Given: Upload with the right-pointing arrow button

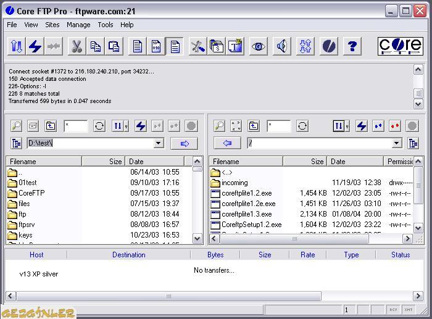Looking at the screenshot, I should (x=185, y=143).
